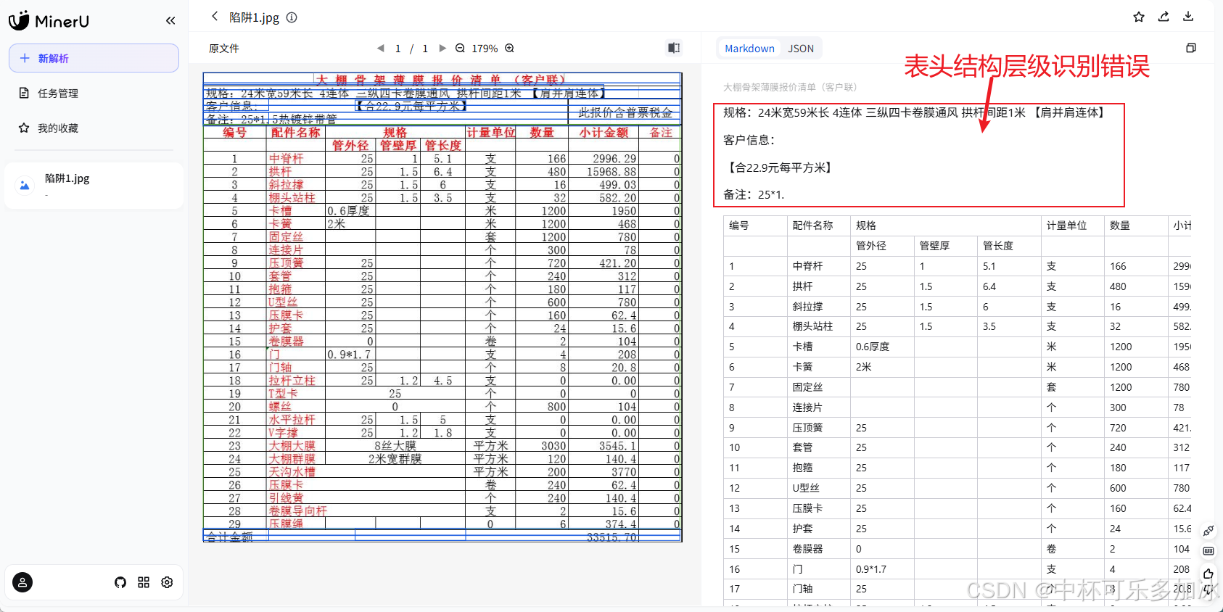1223x612 pixels.
Task: Select the 陷阱1.jpg file in the sidebar
Action: point(94,186)
